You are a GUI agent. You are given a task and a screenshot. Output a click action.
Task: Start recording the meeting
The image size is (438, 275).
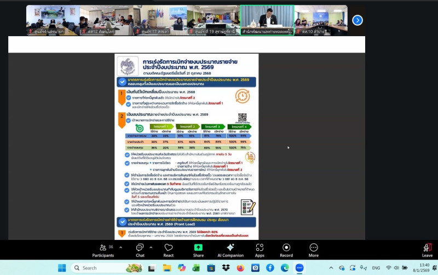click(x=286, y=250)
